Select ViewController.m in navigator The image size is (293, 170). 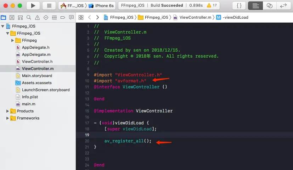point(38,69)
